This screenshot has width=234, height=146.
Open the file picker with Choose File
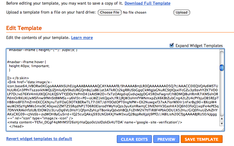[109, 12]
